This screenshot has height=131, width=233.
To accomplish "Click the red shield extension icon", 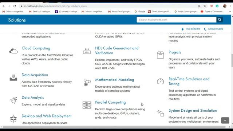I will click(212, 6).
